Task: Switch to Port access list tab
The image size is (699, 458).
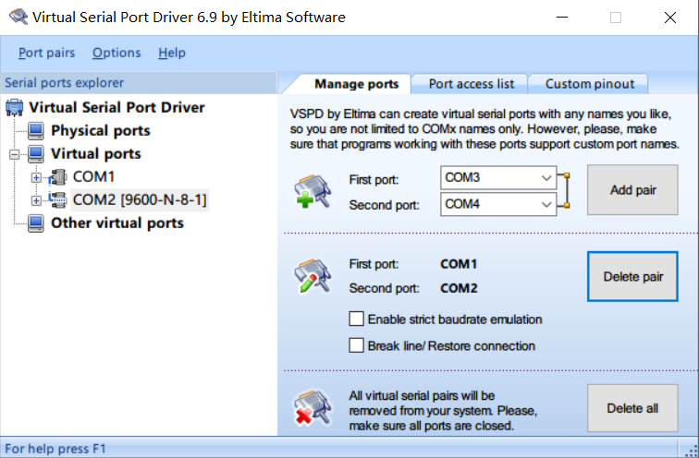Action: coord(471,84)
